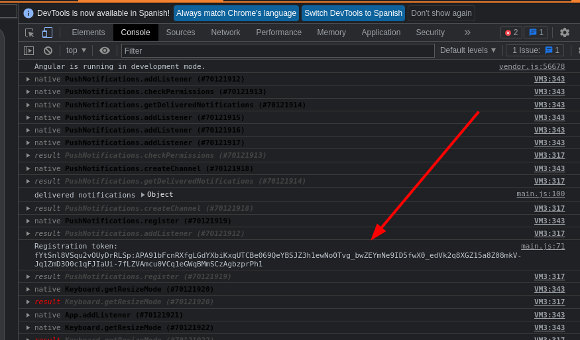Toggle the device toolbar icon
The width and height of the screenshot is (580, 340).
point(47,32)
